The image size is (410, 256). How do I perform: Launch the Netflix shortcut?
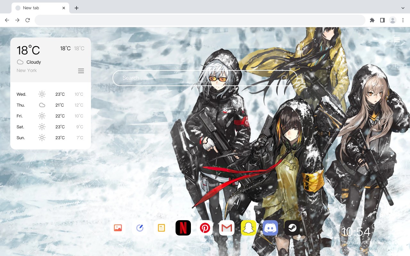[183, 228]
